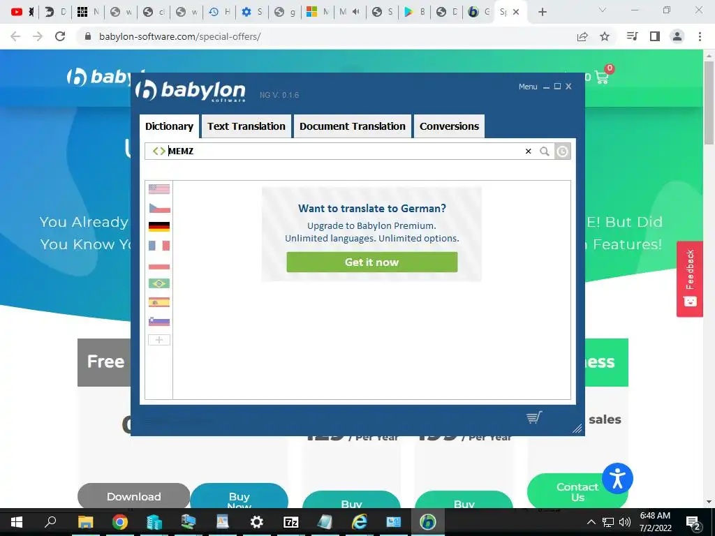Screen dimensions: 715x536
Task: Close the current Special offers tab
Action: (x=516, y=12)
